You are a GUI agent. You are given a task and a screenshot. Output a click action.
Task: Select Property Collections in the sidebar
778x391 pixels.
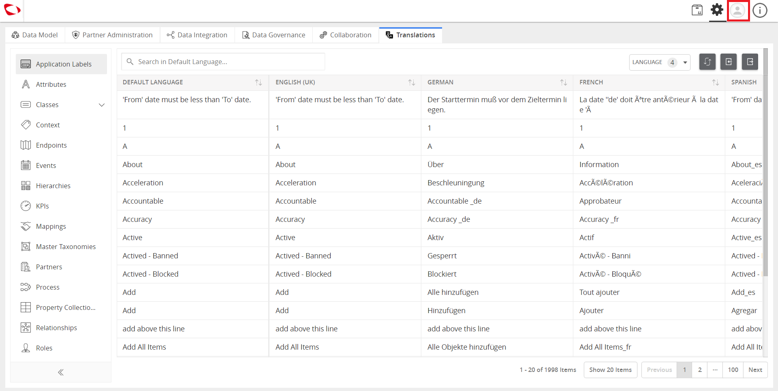(x=61, y=307)
